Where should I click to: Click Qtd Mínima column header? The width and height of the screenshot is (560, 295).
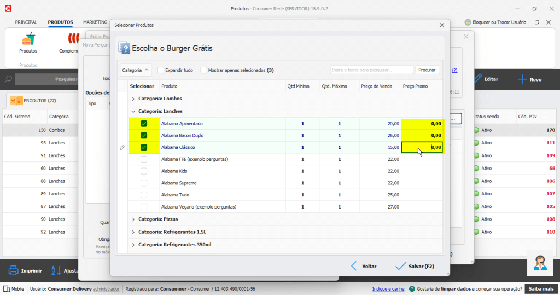tap(303, 86)
